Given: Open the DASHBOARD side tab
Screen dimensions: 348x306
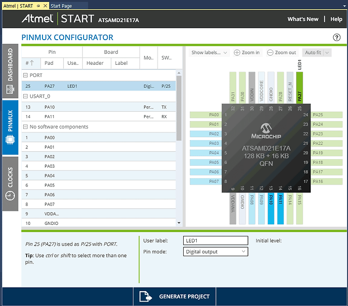Looking at the screenshot, I should [x=10, y=71].
